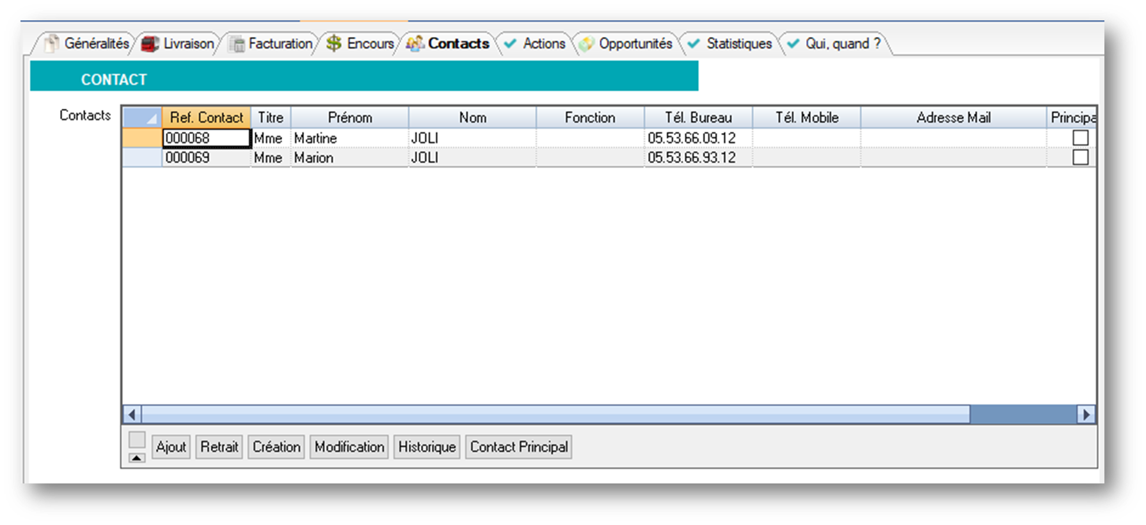Switch to the Statistiques tab
This screenshot has height=525, width=1146.
coord(738,43)
